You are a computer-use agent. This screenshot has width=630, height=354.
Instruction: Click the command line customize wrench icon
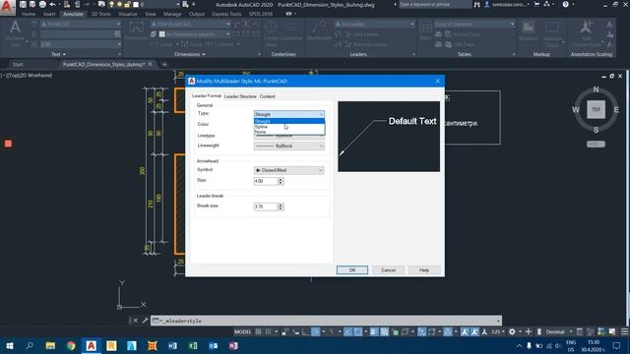pyautogui.click(x=145, y=321)
